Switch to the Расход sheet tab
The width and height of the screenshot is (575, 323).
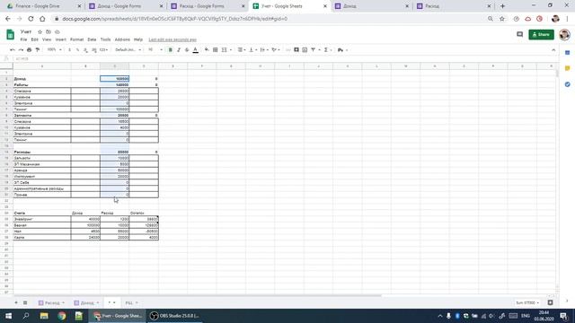coord(52,303)
